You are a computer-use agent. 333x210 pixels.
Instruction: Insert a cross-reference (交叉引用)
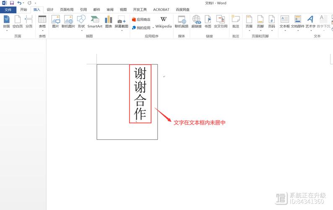coord(221,22)
